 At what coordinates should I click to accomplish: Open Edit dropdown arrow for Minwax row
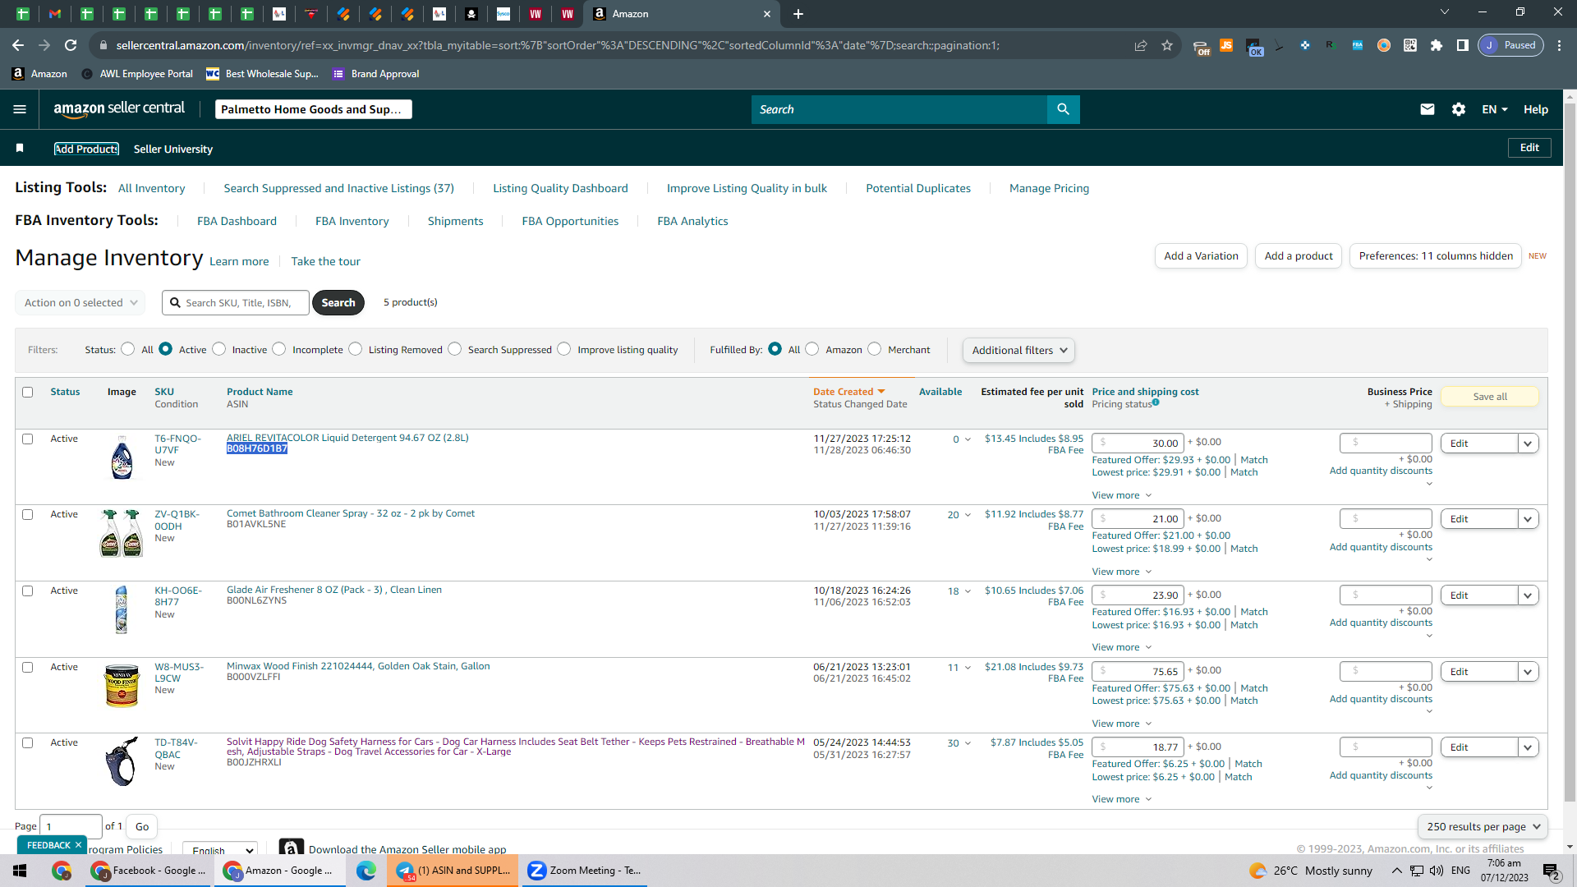(1528, 672)
